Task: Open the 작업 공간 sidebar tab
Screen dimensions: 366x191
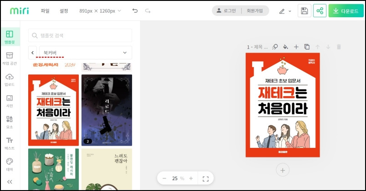Action: click(10, 59)
